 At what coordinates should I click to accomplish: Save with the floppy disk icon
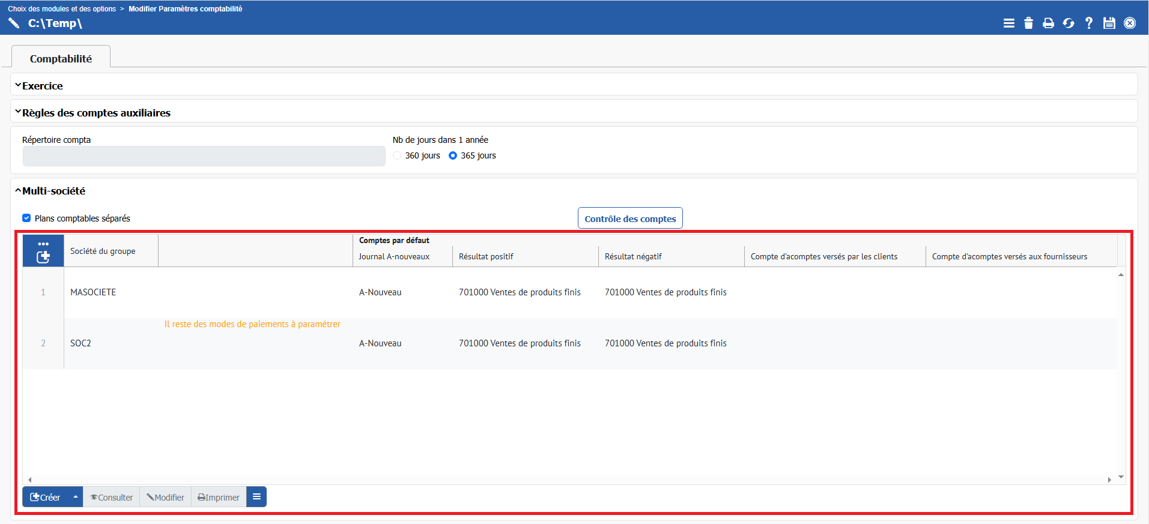(x=1109, y=23)
